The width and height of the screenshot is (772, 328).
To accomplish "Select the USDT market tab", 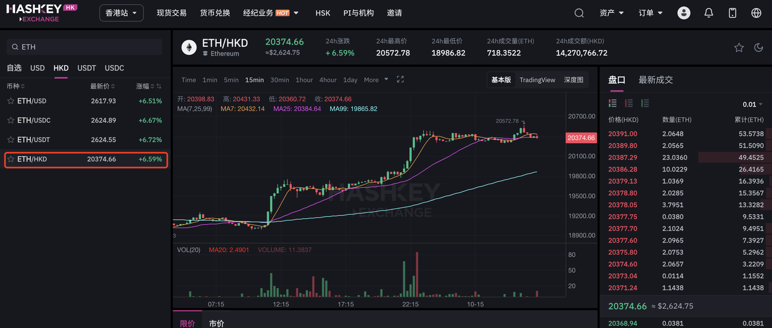I will (86, 68).
